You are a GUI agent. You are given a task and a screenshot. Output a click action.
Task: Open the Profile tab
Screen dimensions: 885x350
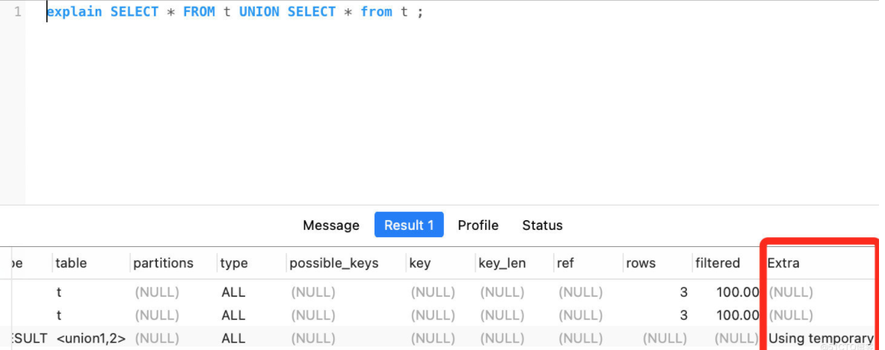[x=478, y=225]
